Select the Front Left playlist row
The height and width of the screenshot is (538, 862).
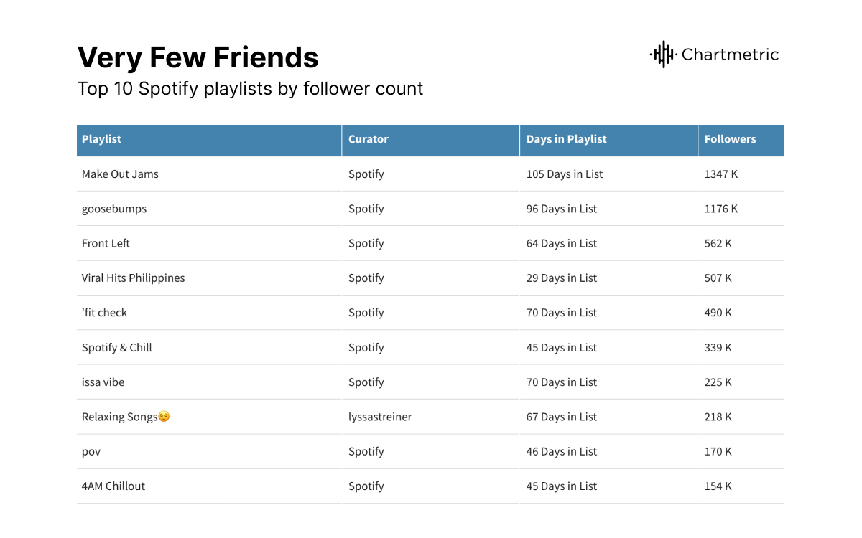pyautogui.click(x=106, y=243)
